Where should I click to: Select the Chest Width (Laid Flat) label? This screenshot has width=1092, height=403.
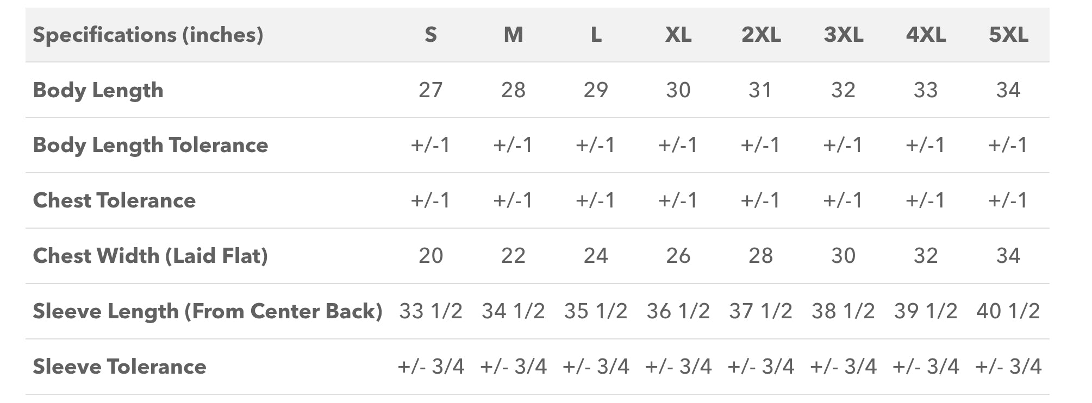[150, 256]
